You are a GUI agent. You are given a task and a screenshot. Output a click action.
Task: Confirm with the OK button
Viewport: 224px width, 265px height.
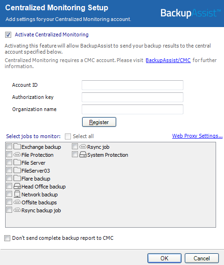click(x=164, y=258)
